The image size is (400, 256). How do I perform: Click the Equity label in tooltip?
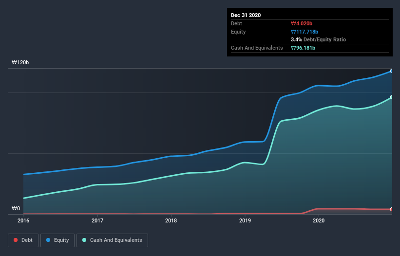point(238,32)
